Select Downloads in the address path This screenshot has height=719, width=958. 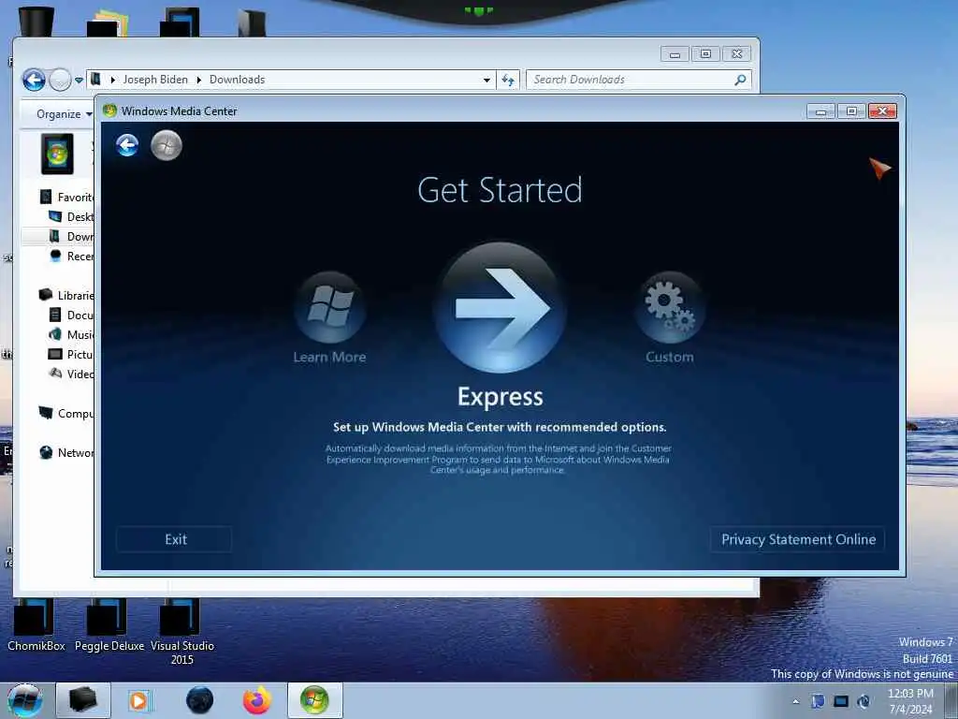[237, 80]
